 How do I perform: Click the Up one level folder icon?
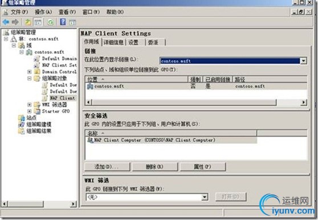coord(28,22)
